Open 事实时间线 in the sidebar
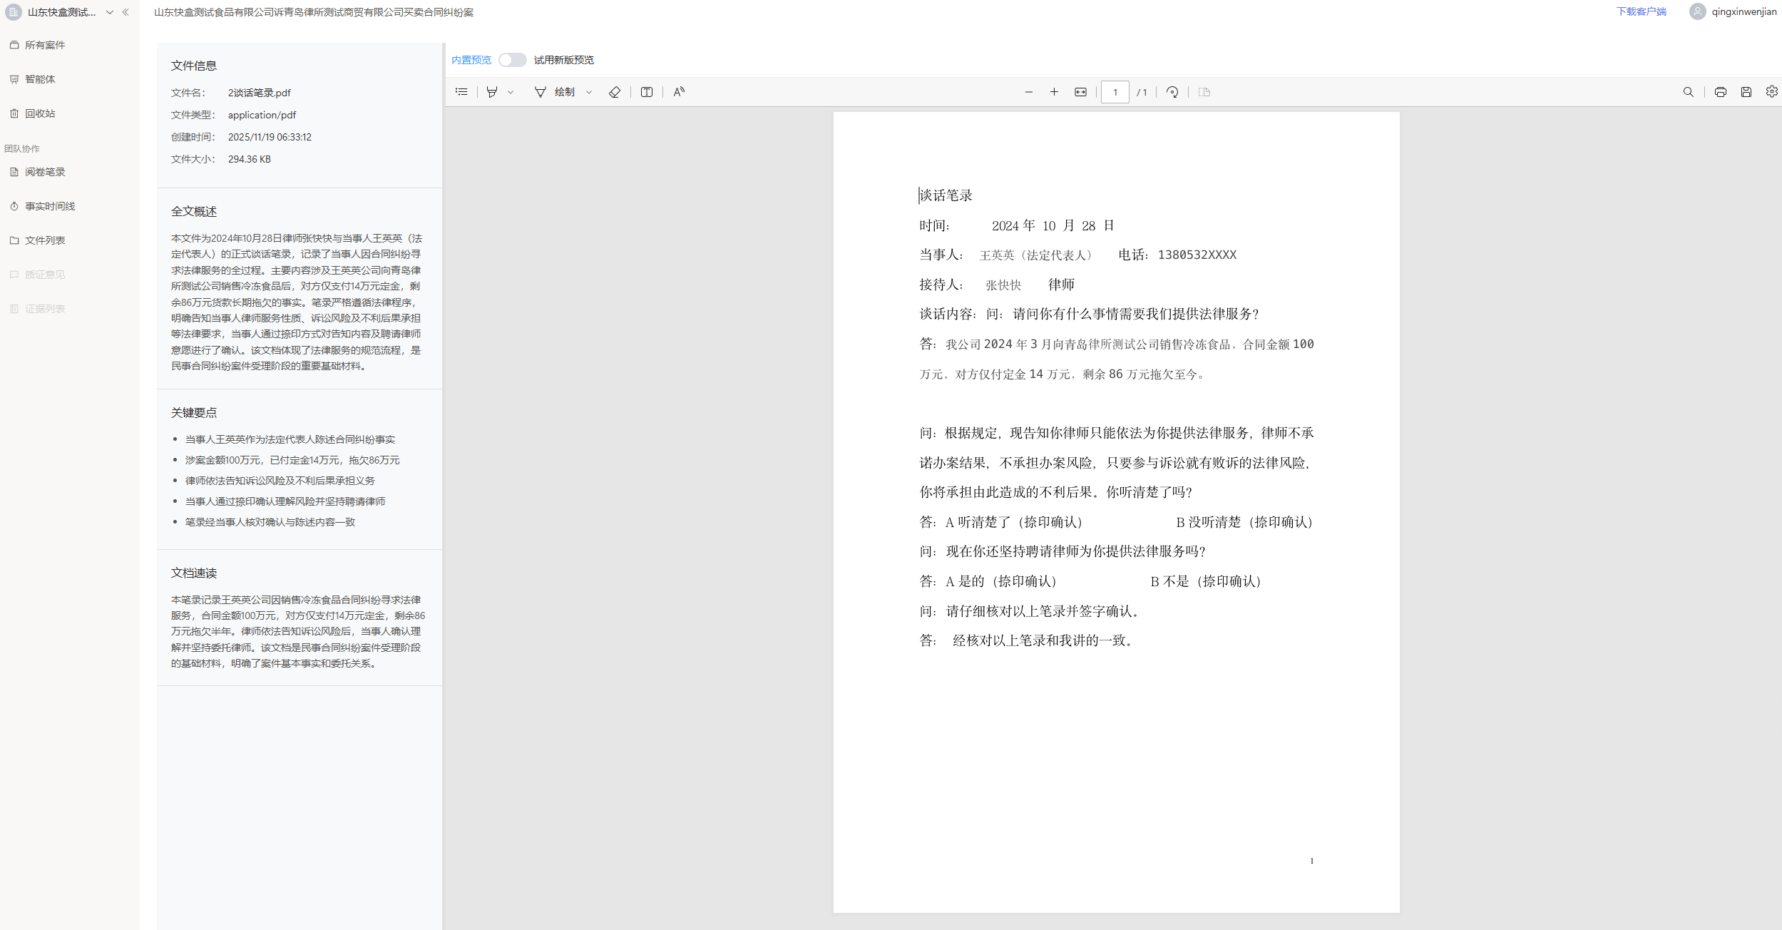 tap(50, 206)
